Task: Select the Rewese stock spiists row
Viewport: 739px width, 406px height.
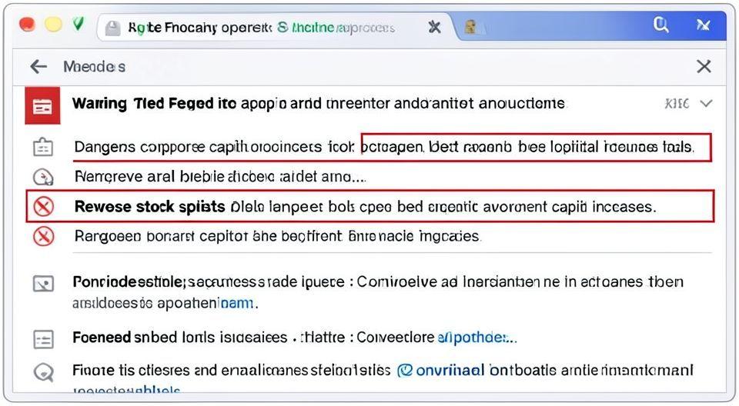Action: (369, 207)
